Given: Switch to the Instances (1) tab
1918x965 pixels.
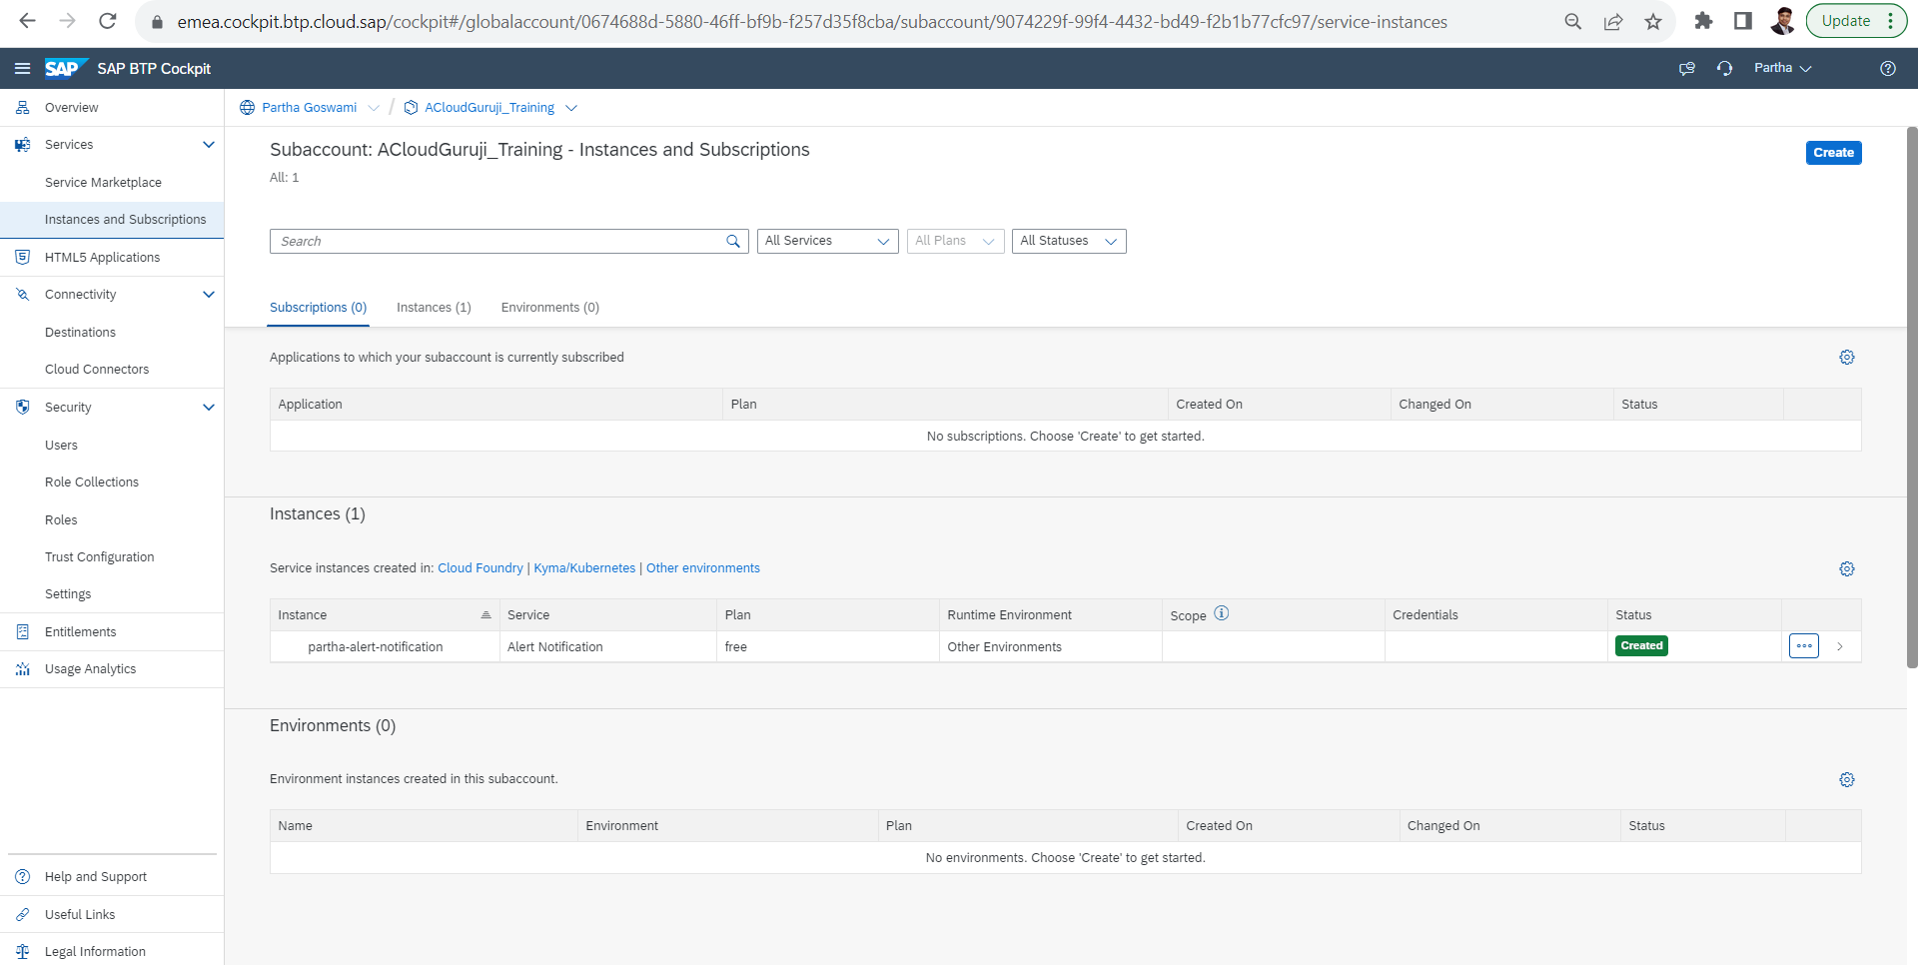Looking at the screenshot, I should pos(434,308).
